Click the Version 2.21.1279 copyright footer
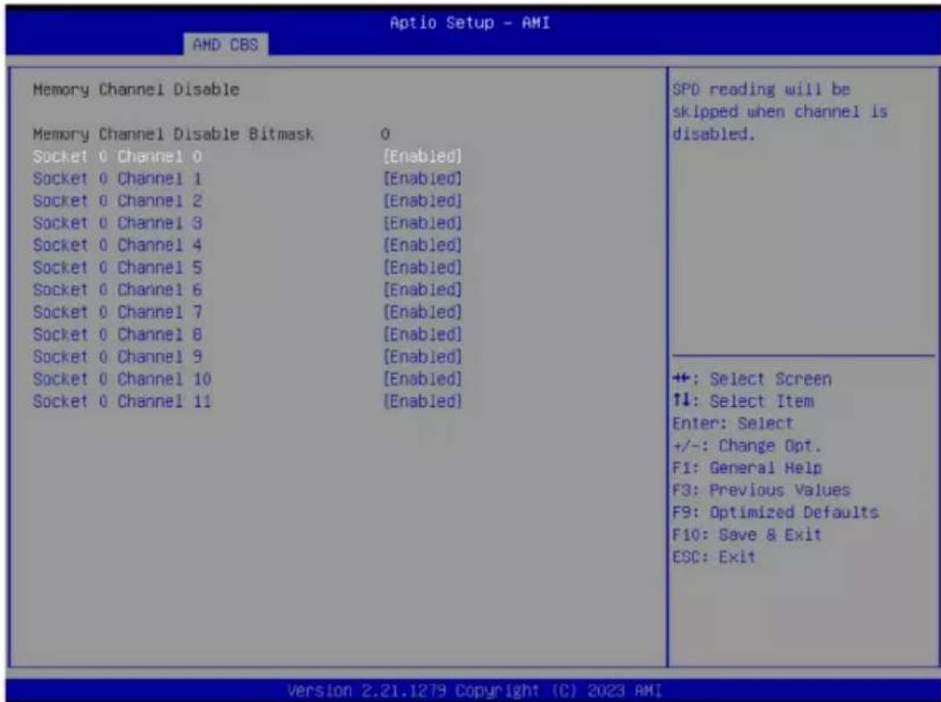 pyautogui.click(x=475, y=691)
